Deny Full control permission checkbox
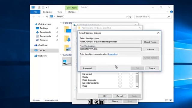192x108 pixels. click(131, 74)
